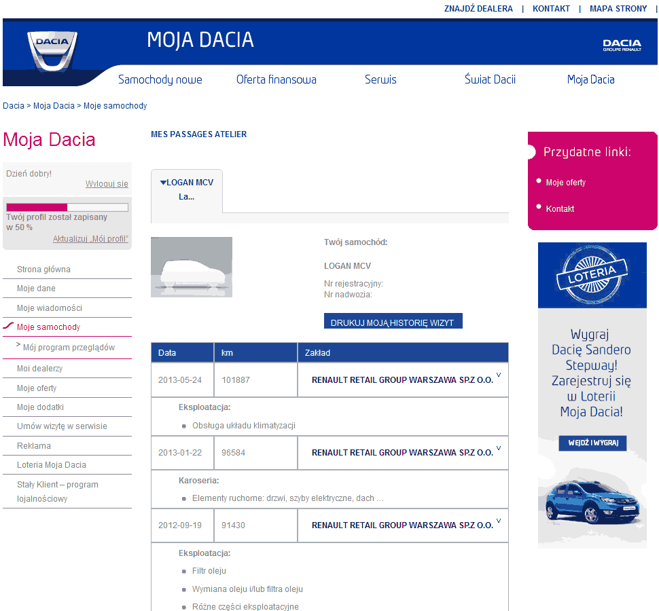Open Moje dane in the sidebar
Image resolution: width=659 pixels, height=611 pixels.
(36, 288)
